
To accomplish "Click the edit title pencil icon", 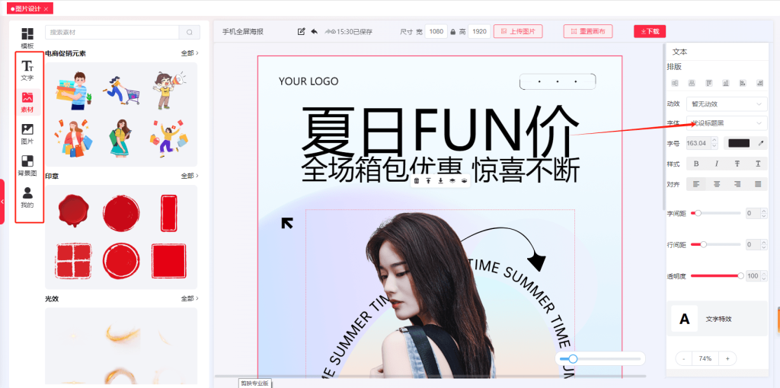I will coord(302,31).
